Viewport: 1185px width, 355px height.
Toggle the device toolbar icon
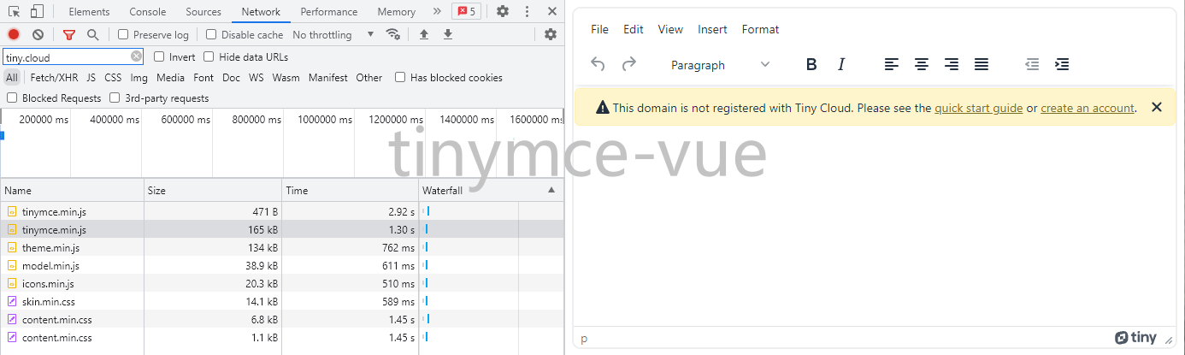[x=37, y=11]
